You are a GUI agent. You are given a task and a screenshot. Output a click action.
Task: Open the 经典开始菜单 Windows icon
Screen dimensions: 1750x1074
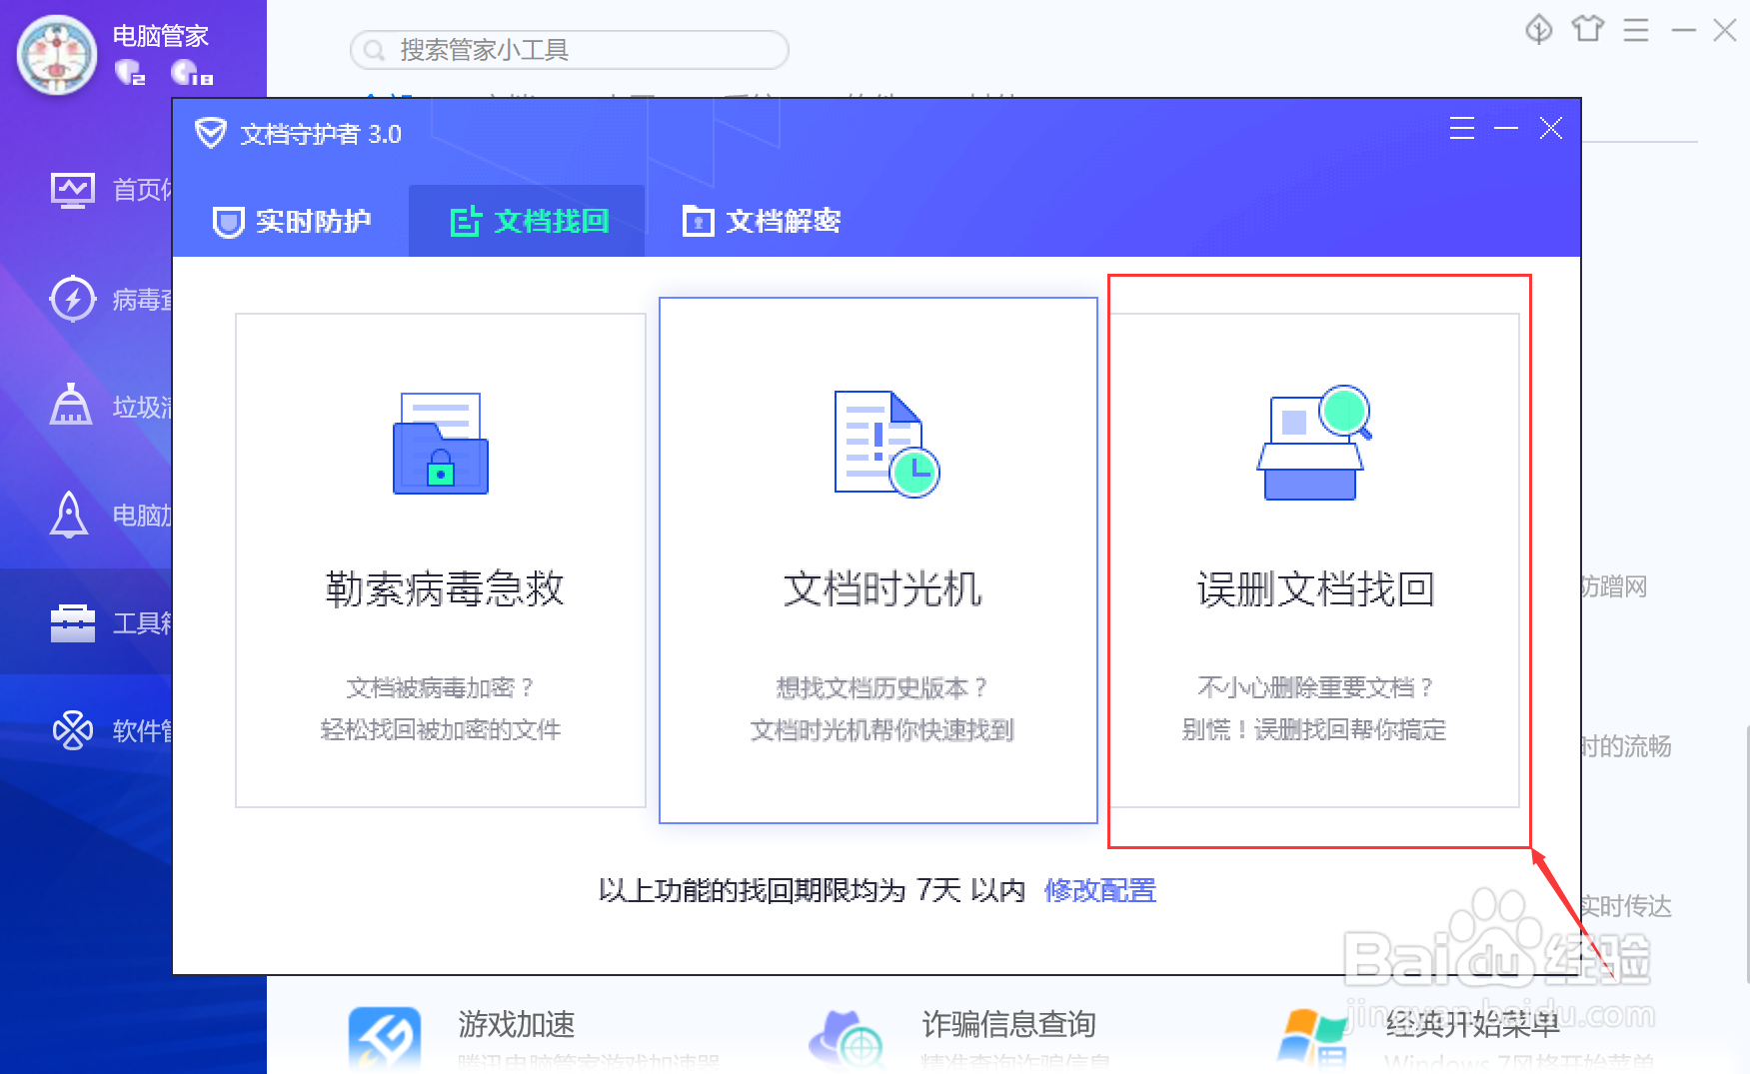[1312, 1039]
